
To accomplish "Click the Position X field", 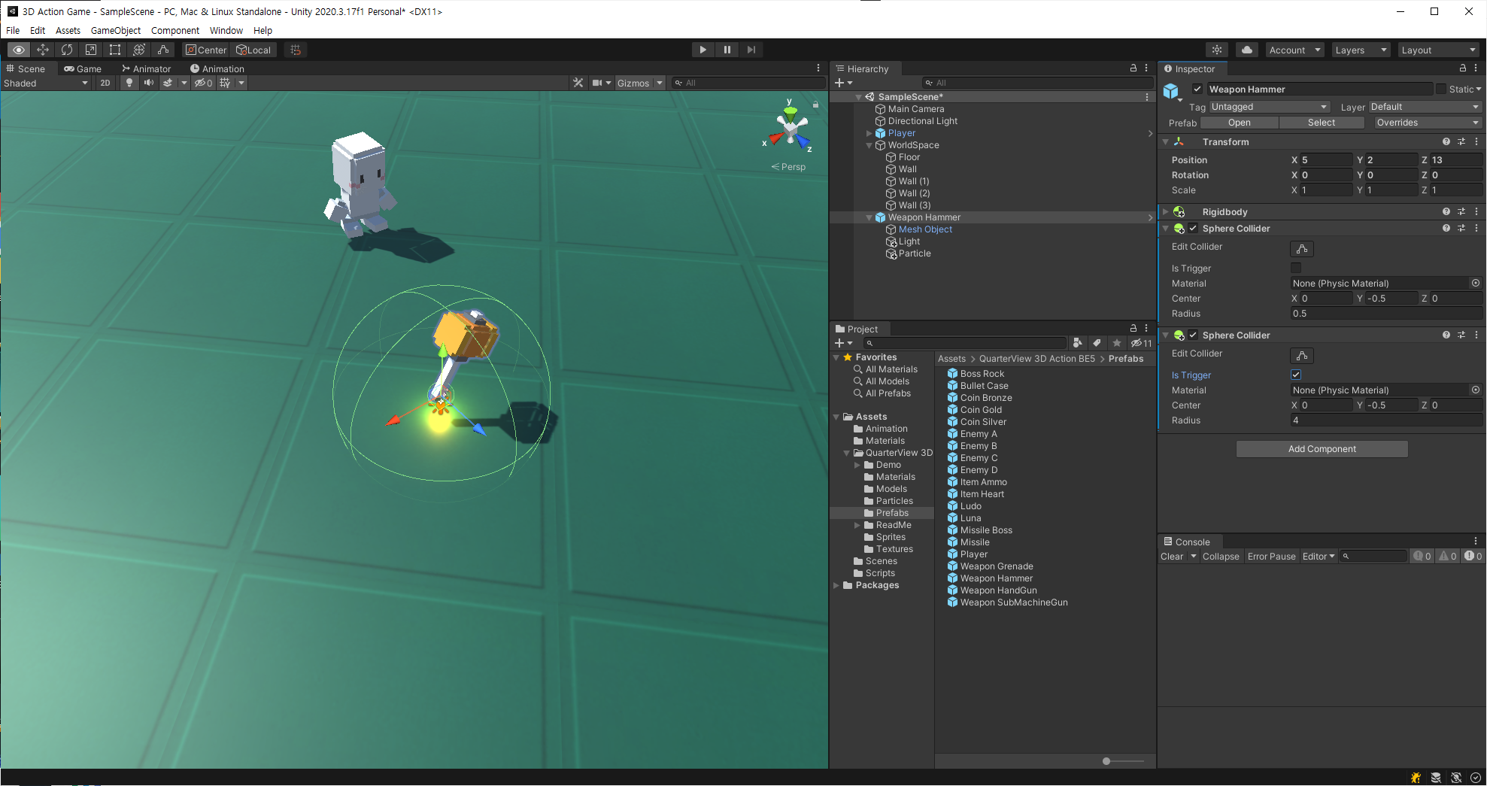I will click(x=1326, y=160).
